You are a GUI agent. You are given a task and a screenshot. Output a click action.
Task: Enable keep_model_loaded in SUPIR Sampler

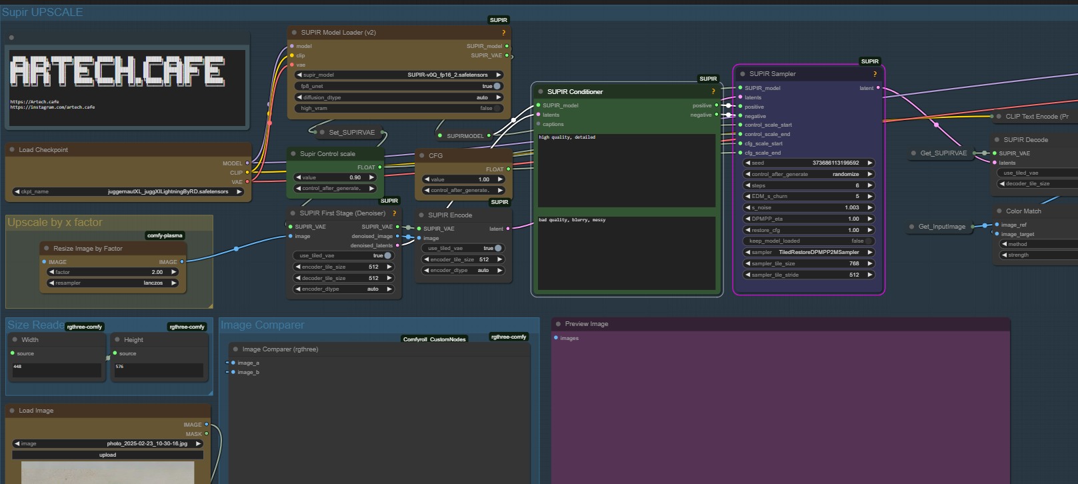tap(867, 241)
